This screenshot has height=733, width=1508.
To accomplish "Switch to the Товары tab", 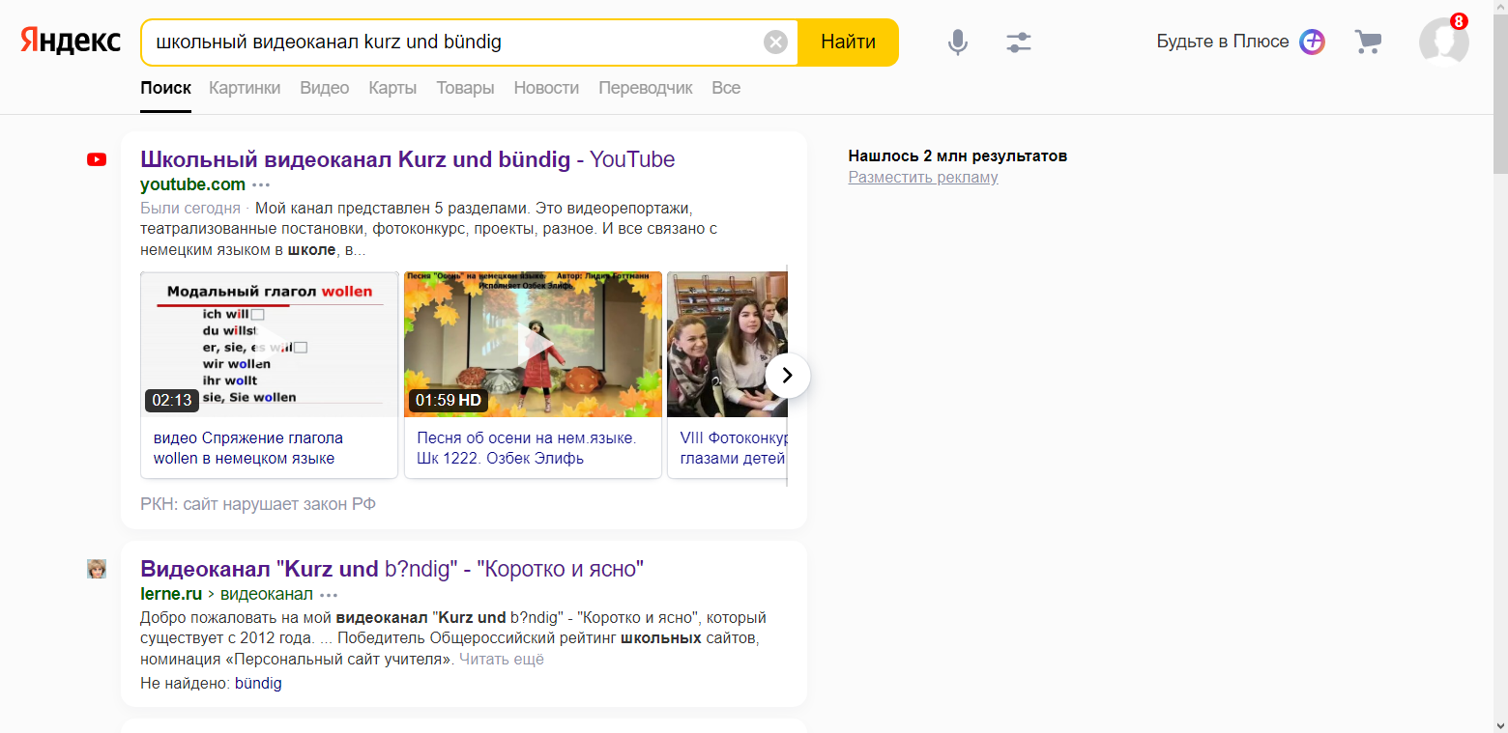I will 465,88.
